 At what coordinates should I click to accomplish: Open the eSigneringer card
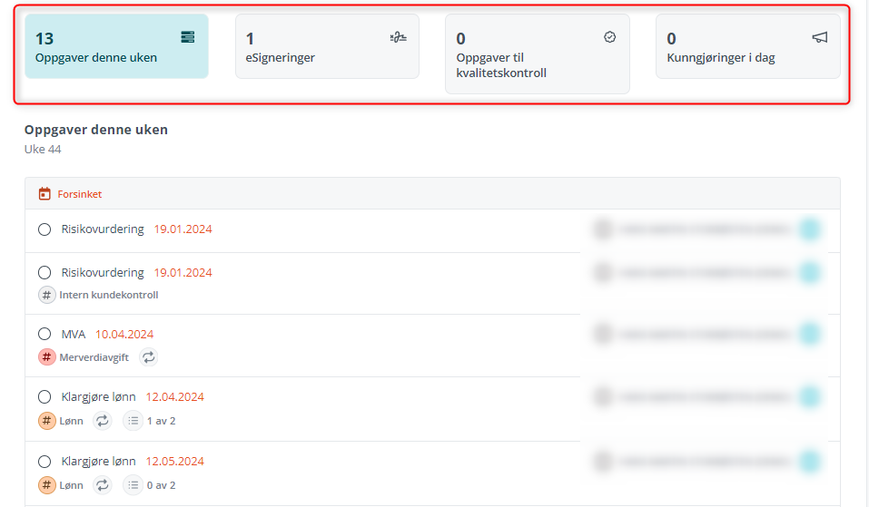[327, 46]
